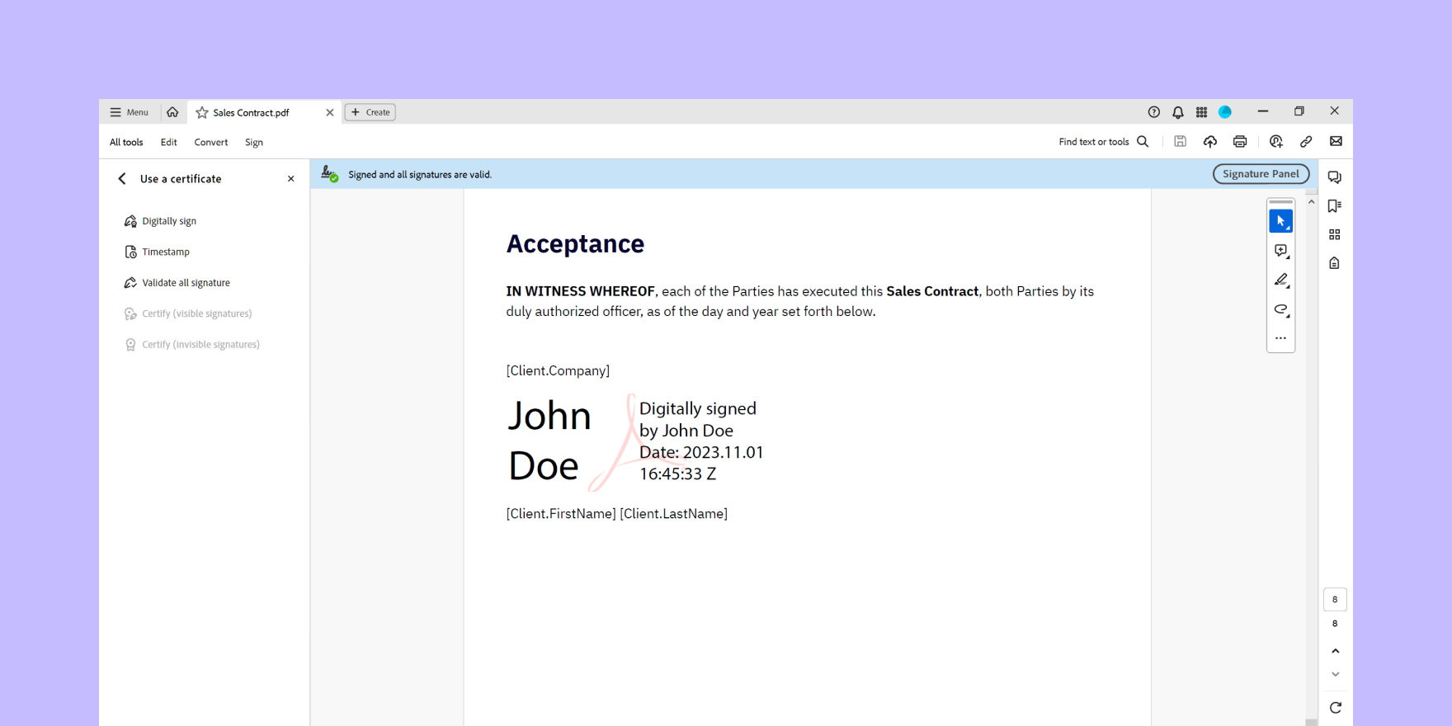Select Digitally sign option
This screenshot has height=726, width=1452.
160,221
